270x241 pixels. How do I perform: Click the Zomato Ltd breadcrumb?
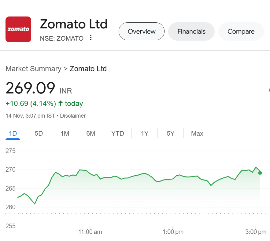[x=88, y=69]
